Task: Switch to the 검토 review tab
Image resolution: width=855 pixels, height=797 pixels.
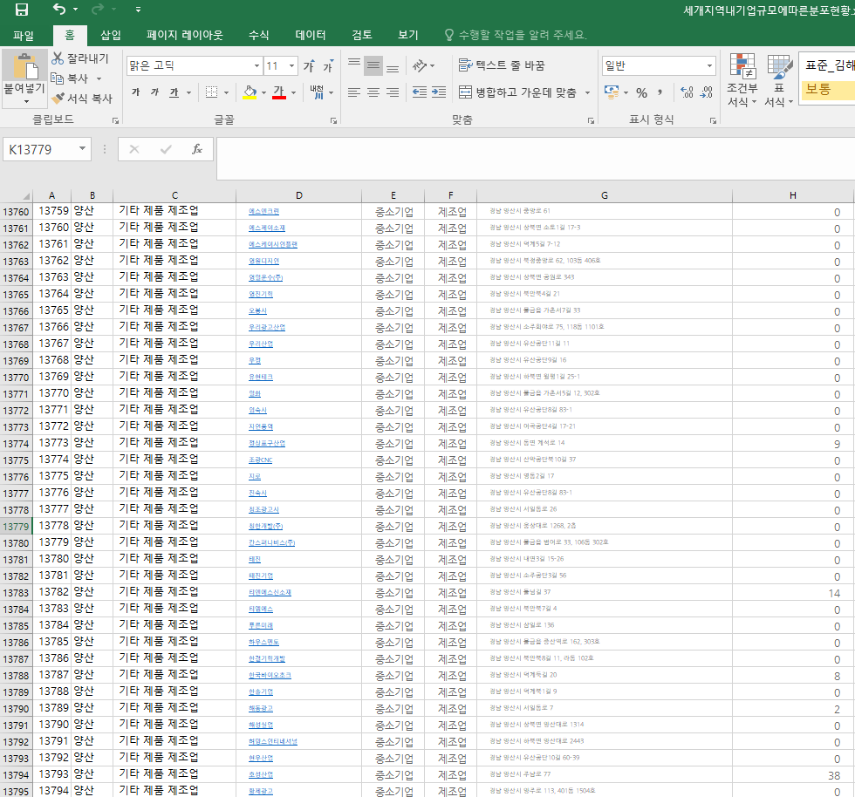Action: (x=362, y=36)
